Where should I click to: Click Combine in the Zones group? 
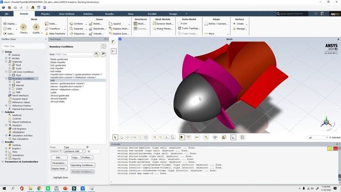point(76,23)
